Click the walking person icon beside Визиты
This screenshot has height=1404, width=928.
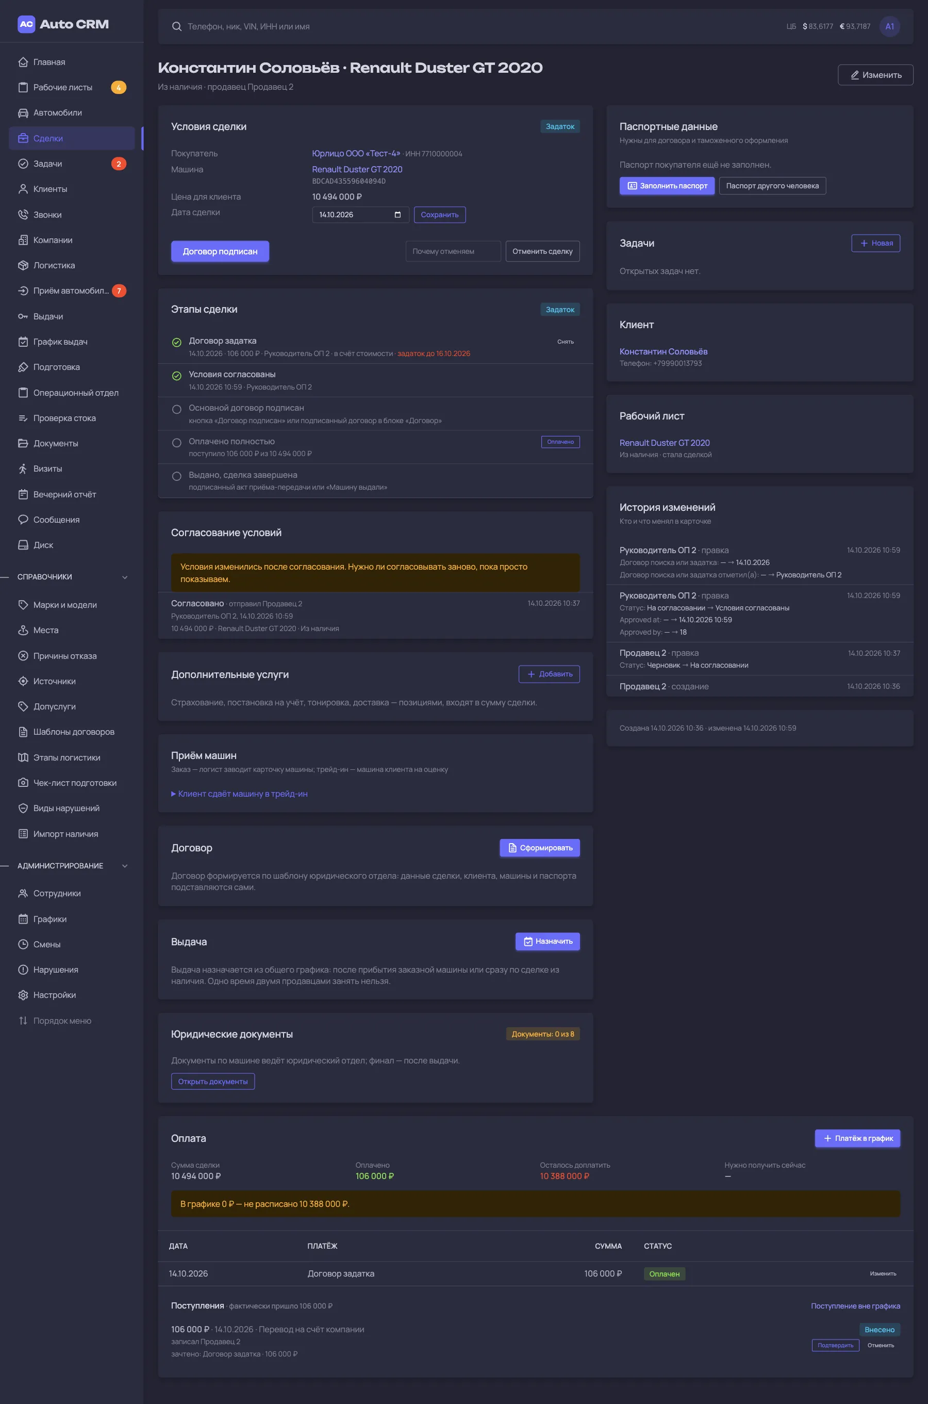pyautogui.click(x=23, y=469)
